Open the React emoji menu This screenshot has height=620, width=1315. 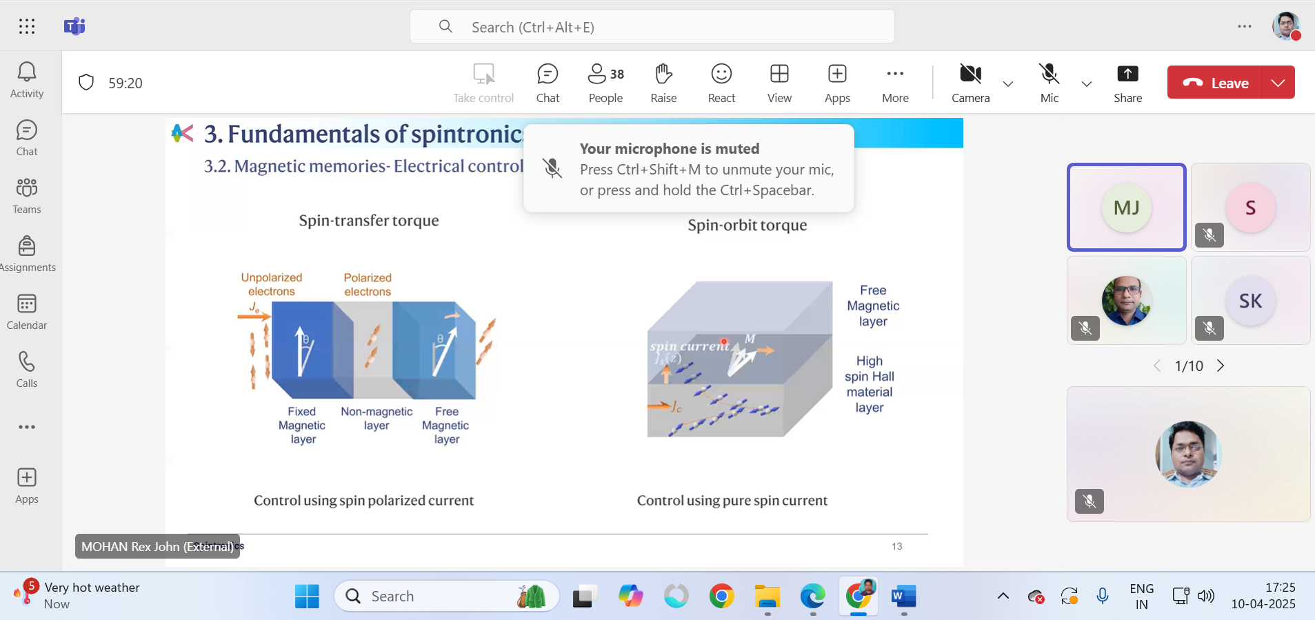point(721,83)
